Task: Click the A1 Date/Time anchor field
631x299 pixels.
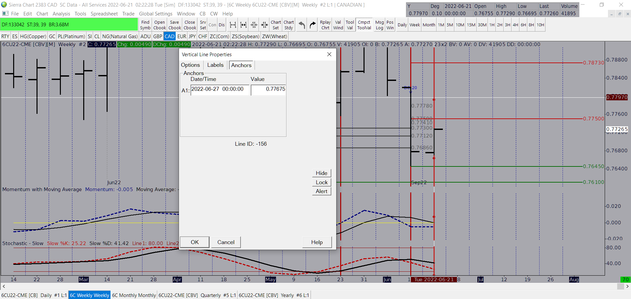Action: 220,90
